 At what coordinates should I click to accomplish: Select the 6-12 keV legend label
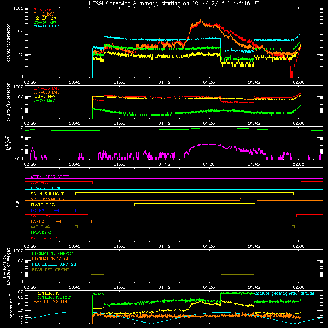44,14
